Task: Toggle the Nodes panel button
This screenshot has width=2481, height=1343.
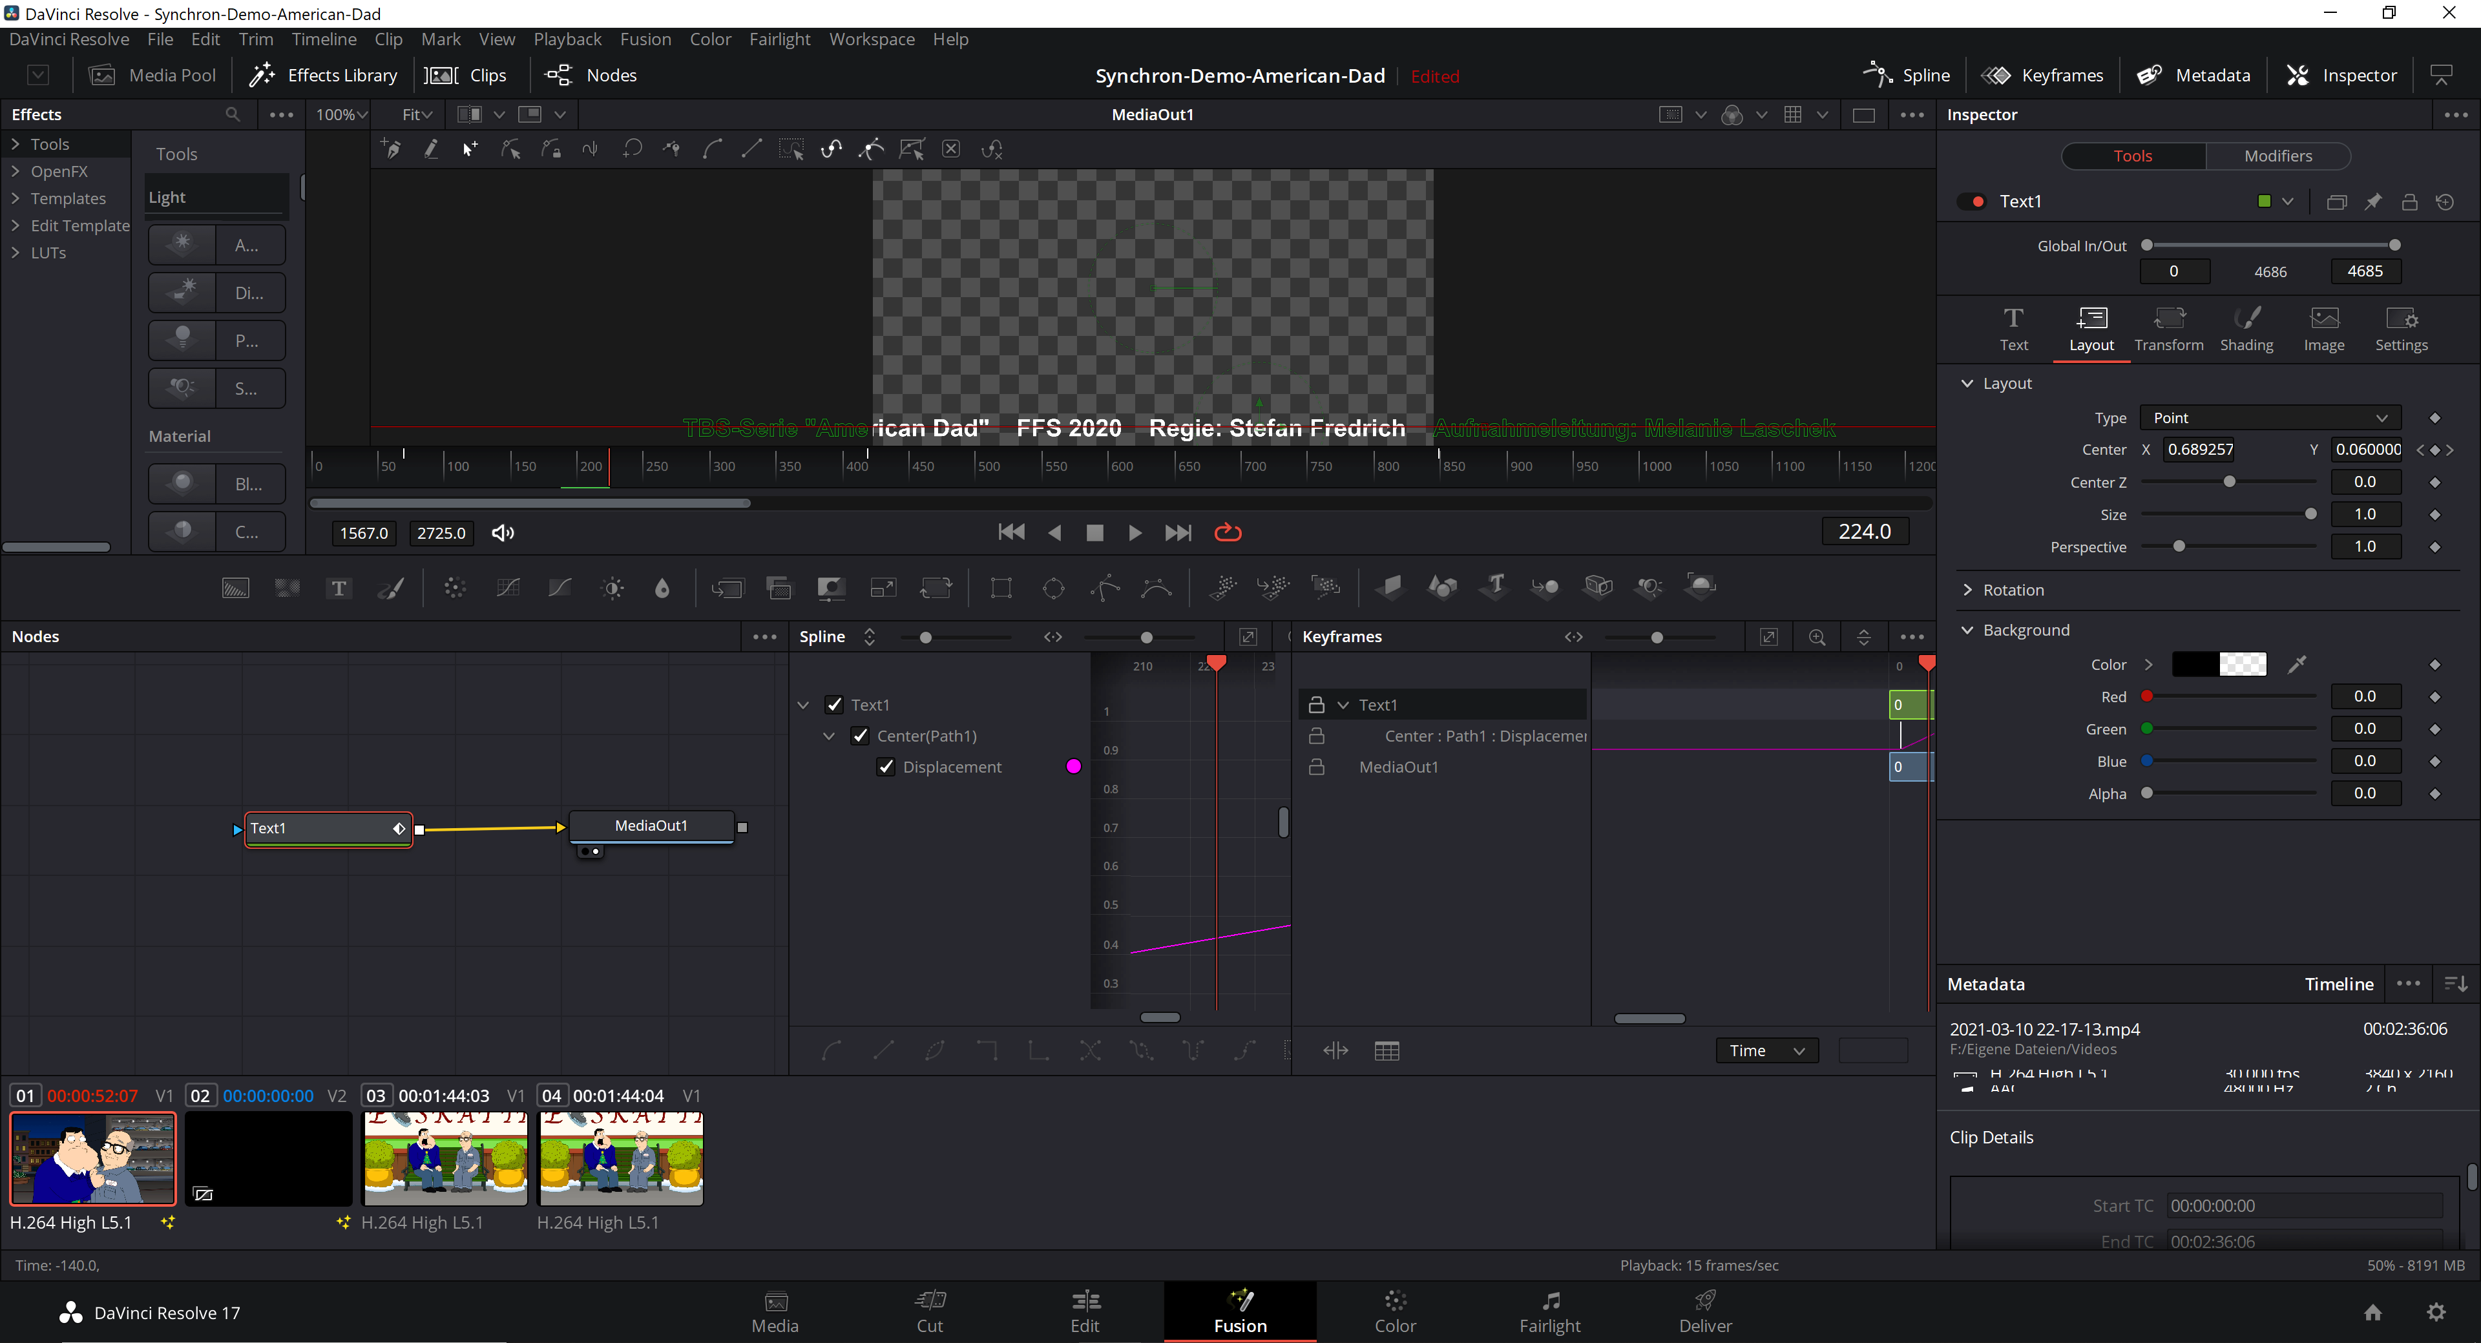Action: point(591,75)
